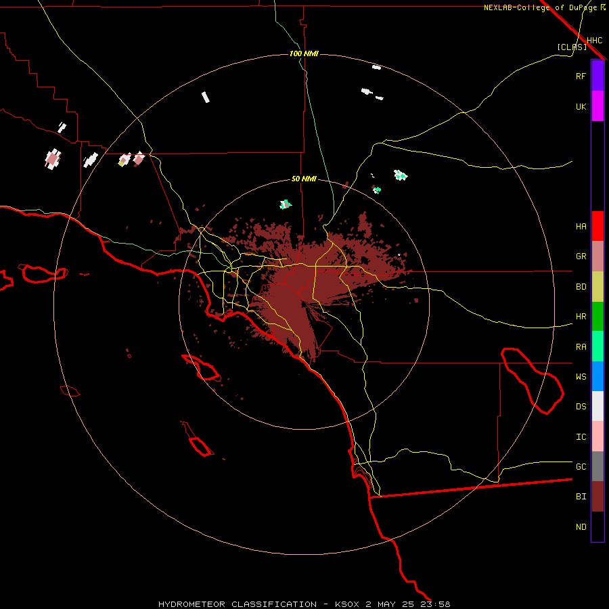
Task: Click the BI legend label
Action: tap(581, 497)
